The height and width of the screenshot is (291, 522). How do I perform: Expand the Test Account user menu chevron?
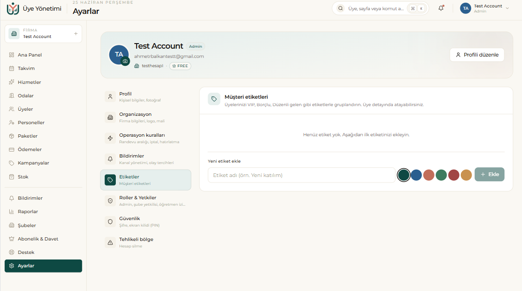click(x=507, y=8)
